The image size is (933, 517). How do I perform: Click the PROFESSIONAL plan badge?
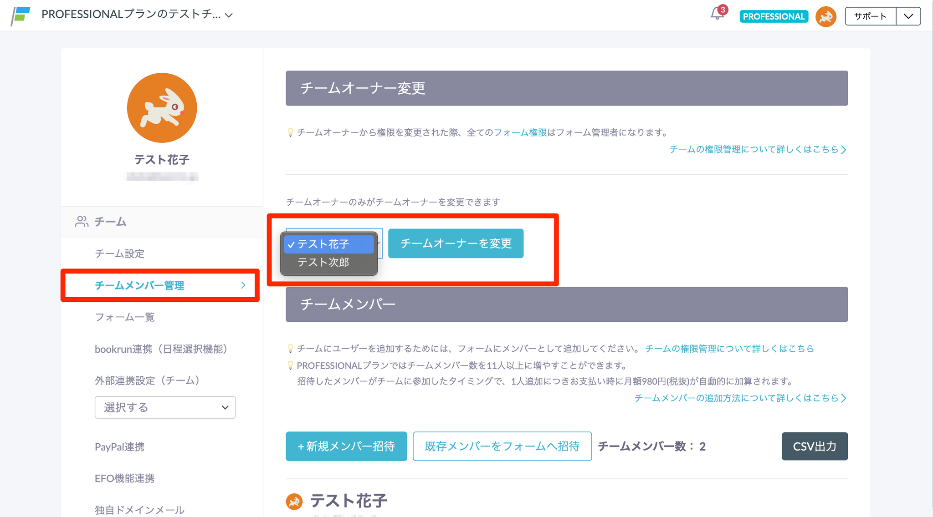point(774,16)
